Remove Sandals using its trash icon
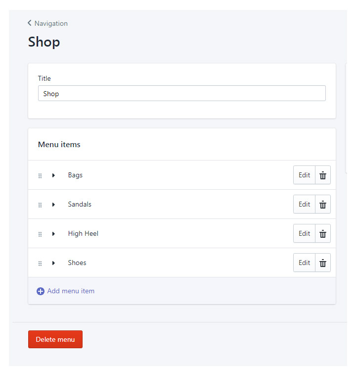The height and width of the screenshot is (374, 356). pos(323,205)
